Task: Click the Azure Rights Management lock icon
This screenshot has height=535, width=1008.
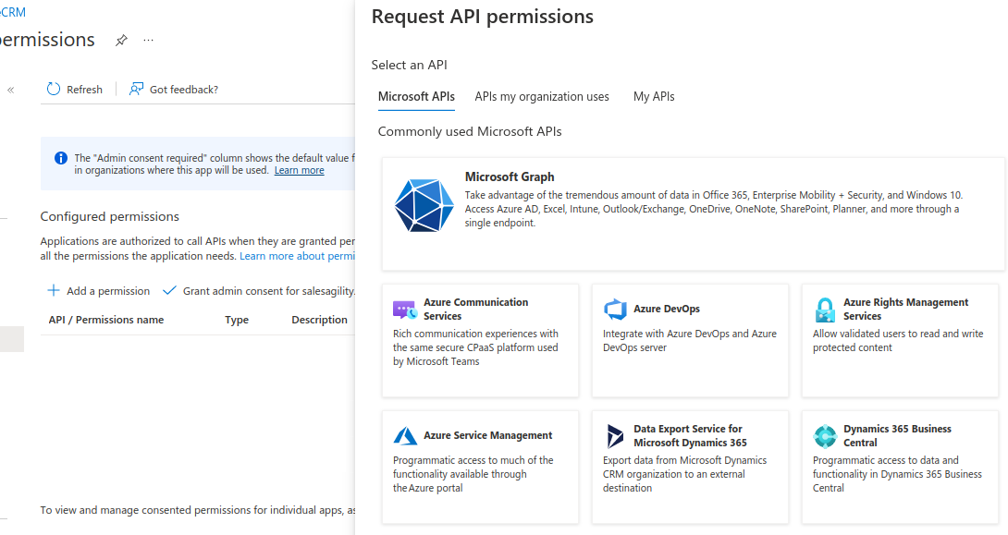Action: [x=824, y=309]
